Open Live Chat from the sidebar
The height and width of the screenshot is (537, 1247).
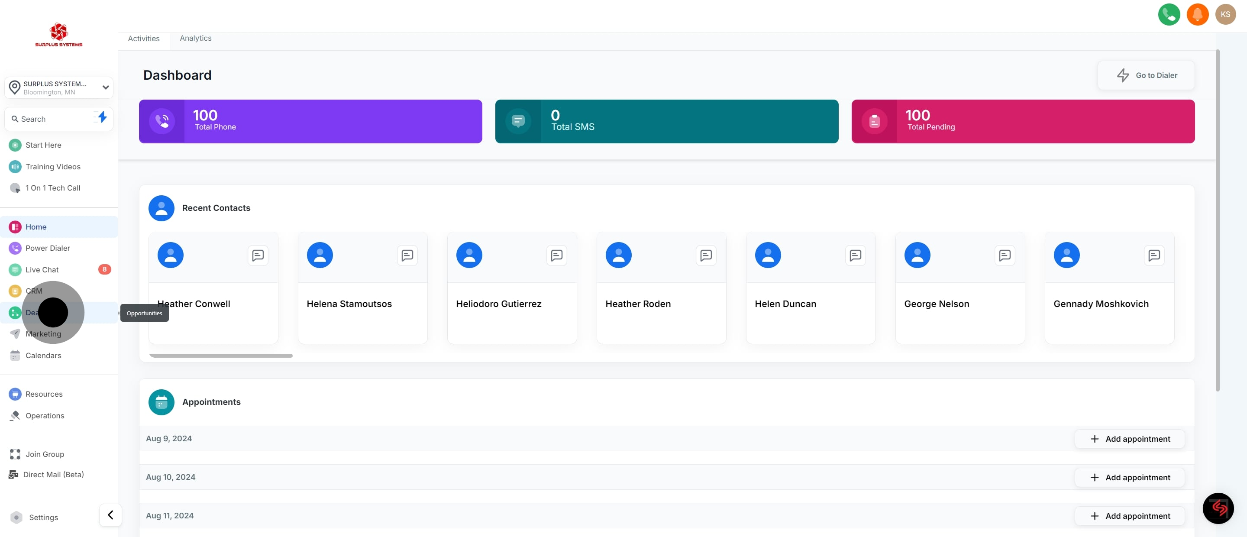tap(42, 270)
